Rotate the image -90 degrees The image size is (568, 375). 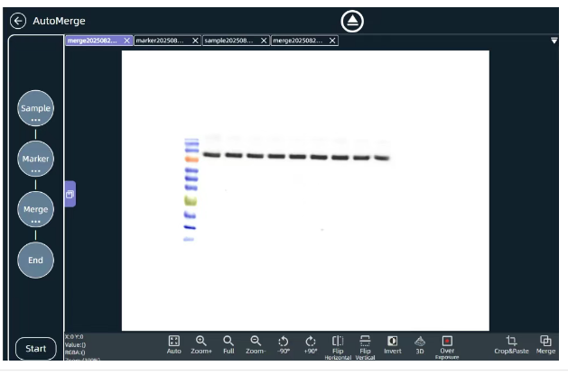pyautogui.click(x=284, y=341)
